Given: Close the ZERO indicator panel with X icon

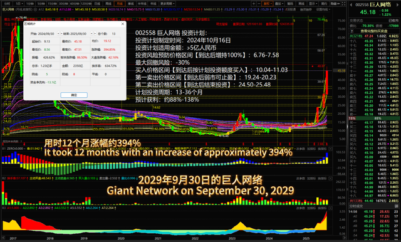Looking at the screenshot, I should (330, 149).
